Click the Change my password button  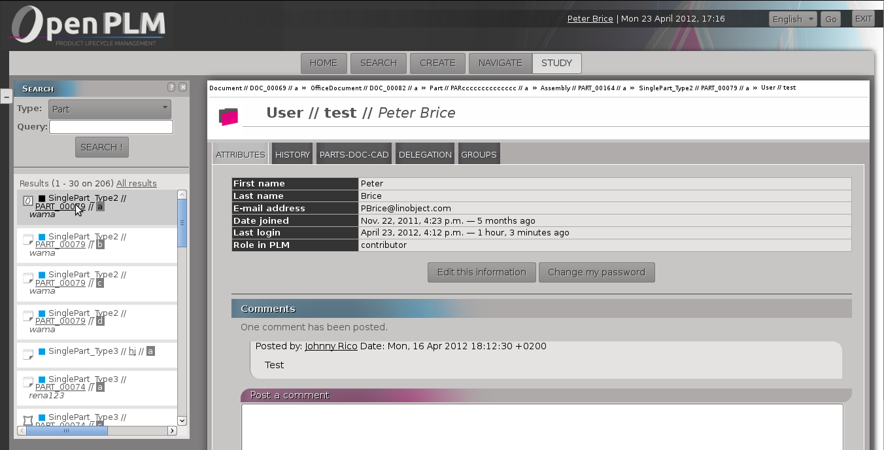pyautogui.click(x=596, y=272)
